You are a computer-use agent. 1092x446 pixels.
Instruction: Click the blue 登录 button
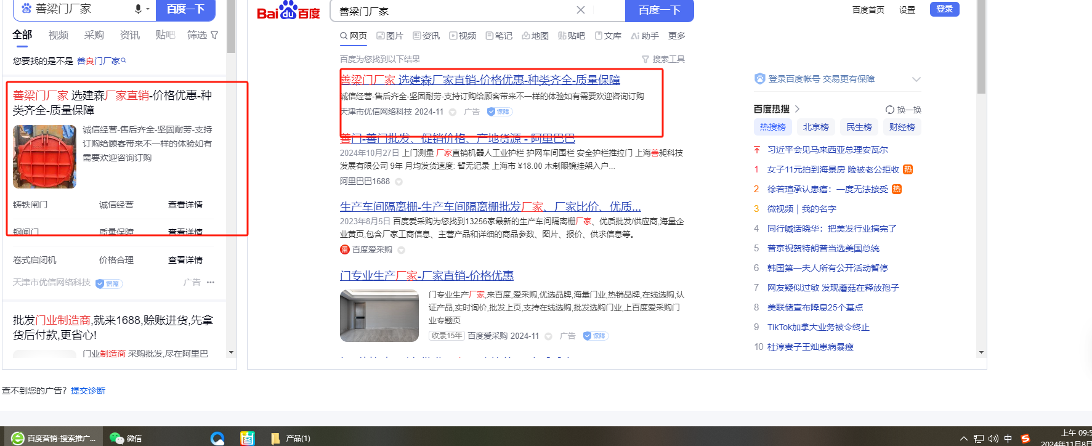pyautogui.click(x=945, y=9)
